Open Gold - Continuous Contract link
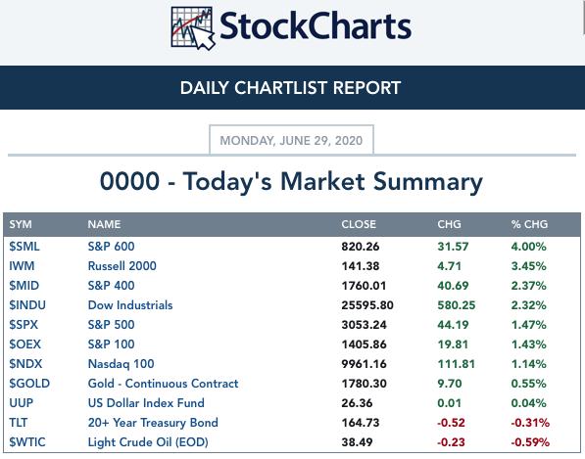Viewport: 585px width, 459px height. (163, 384)
